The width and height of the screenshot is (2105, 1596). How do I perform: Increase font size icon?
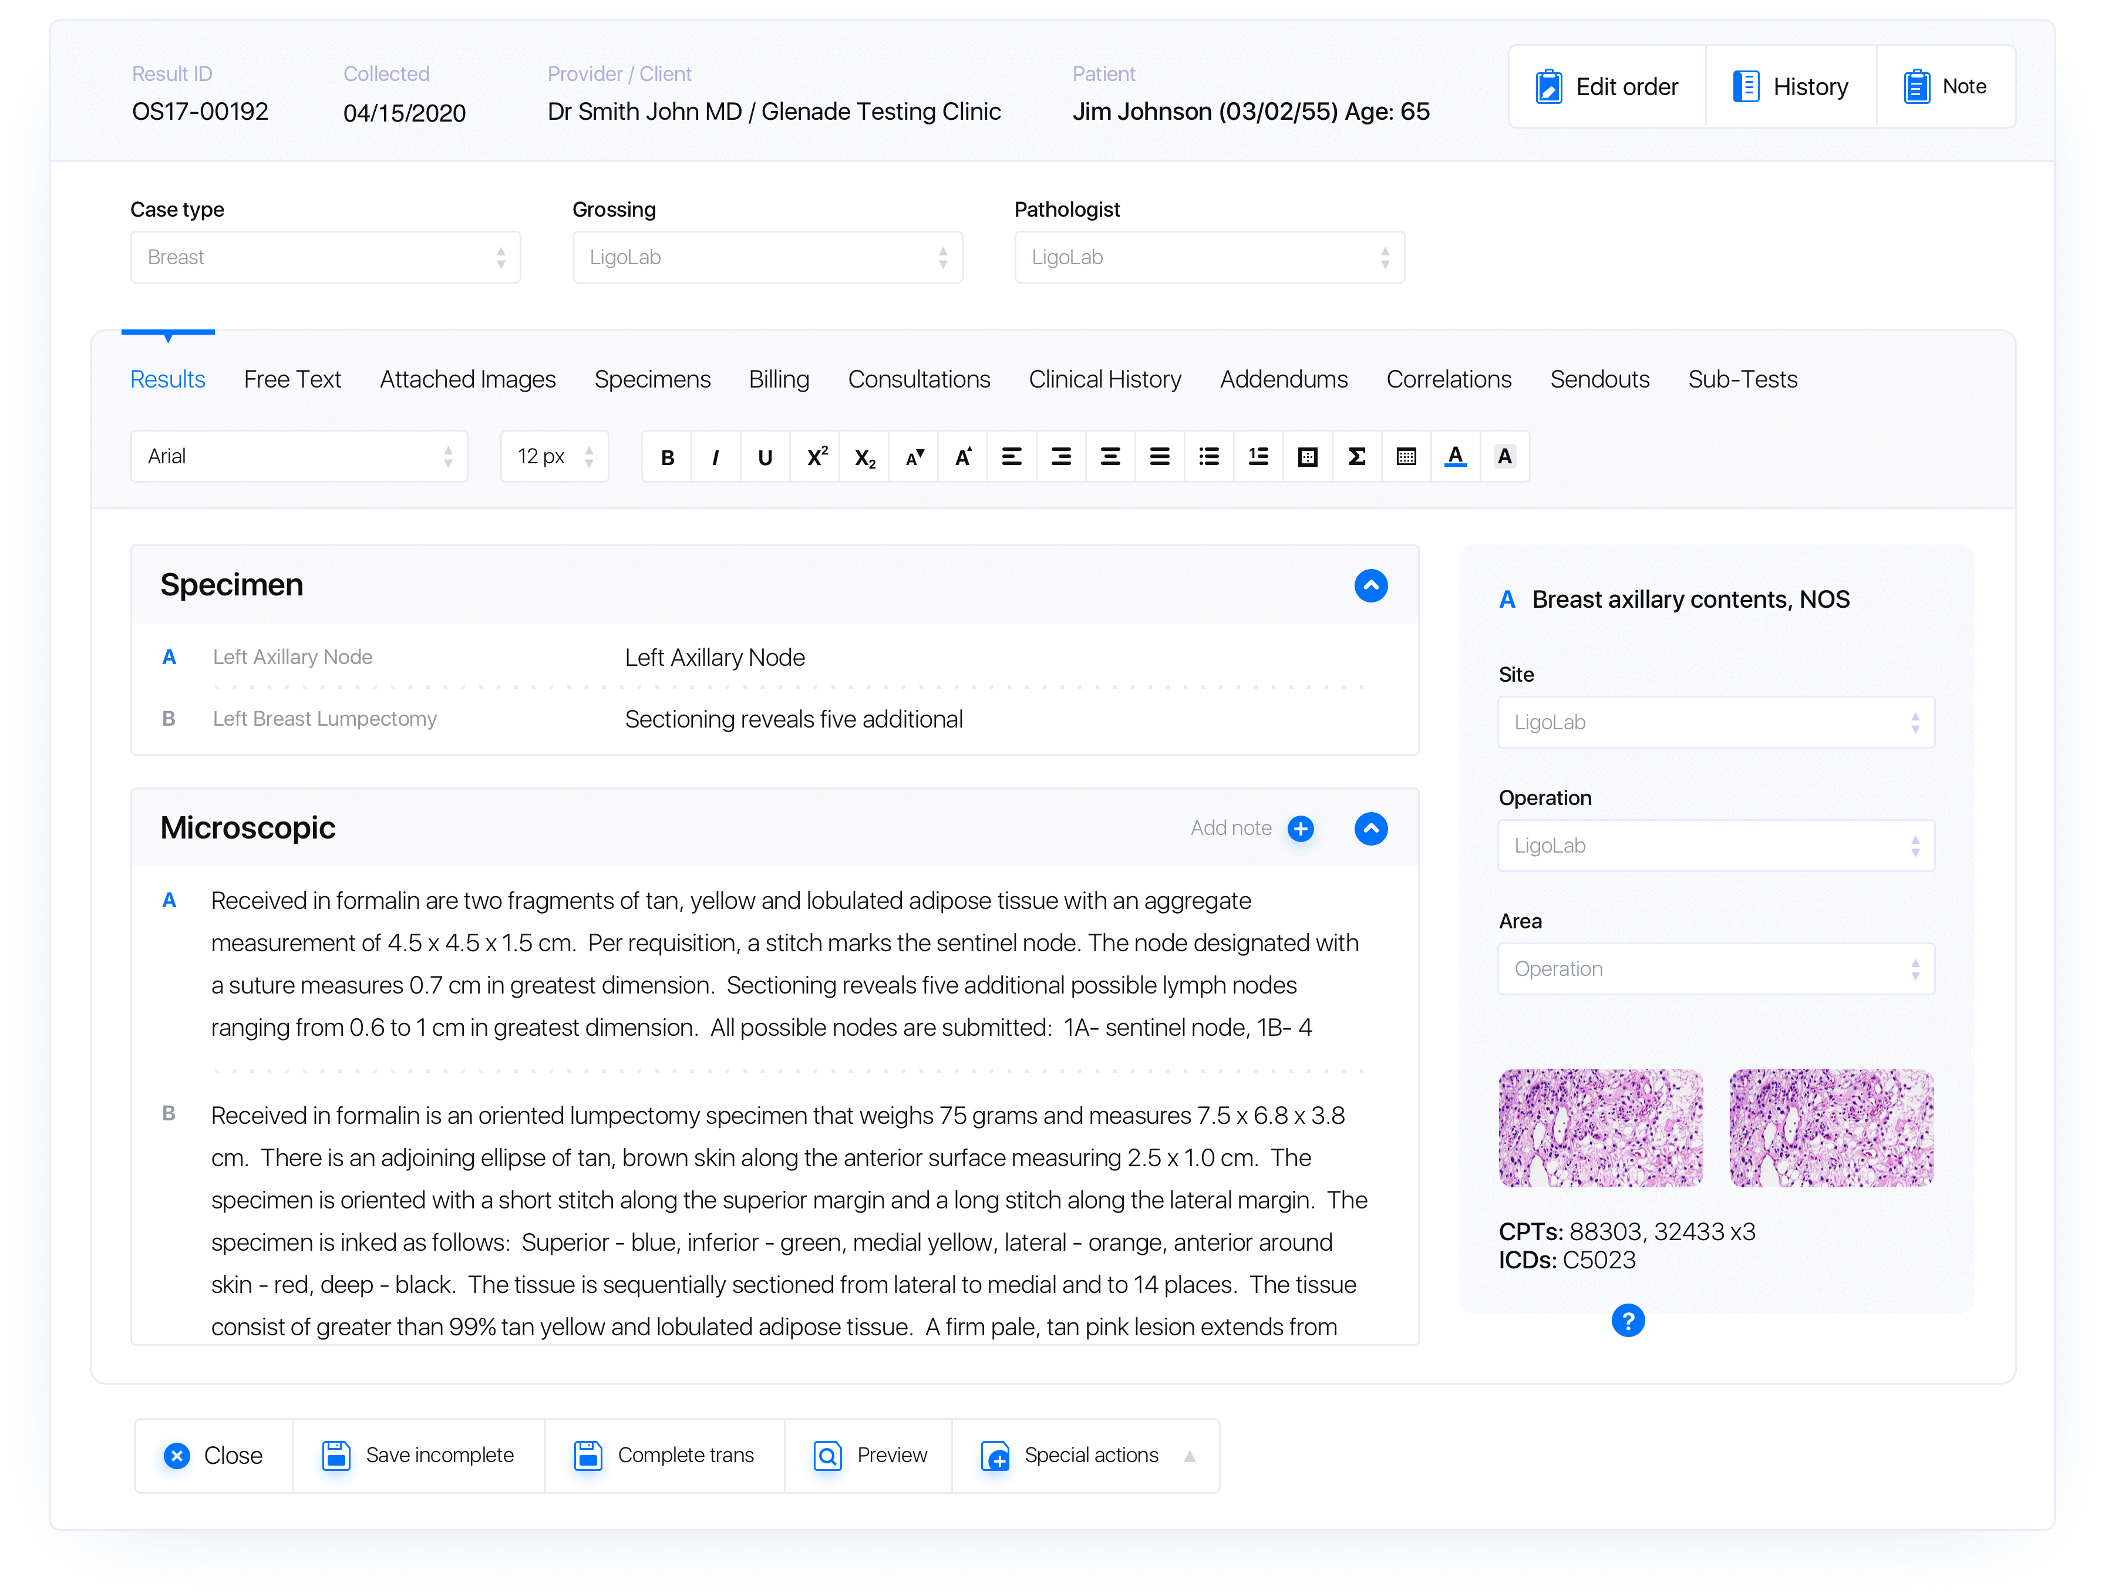[963, 457]
